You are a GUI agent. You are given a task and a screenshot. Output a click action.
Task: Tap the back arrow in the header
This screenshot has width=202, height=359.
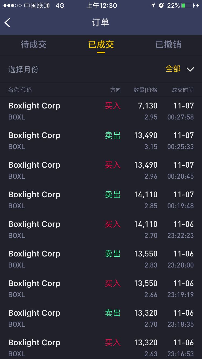coord(8,23)
